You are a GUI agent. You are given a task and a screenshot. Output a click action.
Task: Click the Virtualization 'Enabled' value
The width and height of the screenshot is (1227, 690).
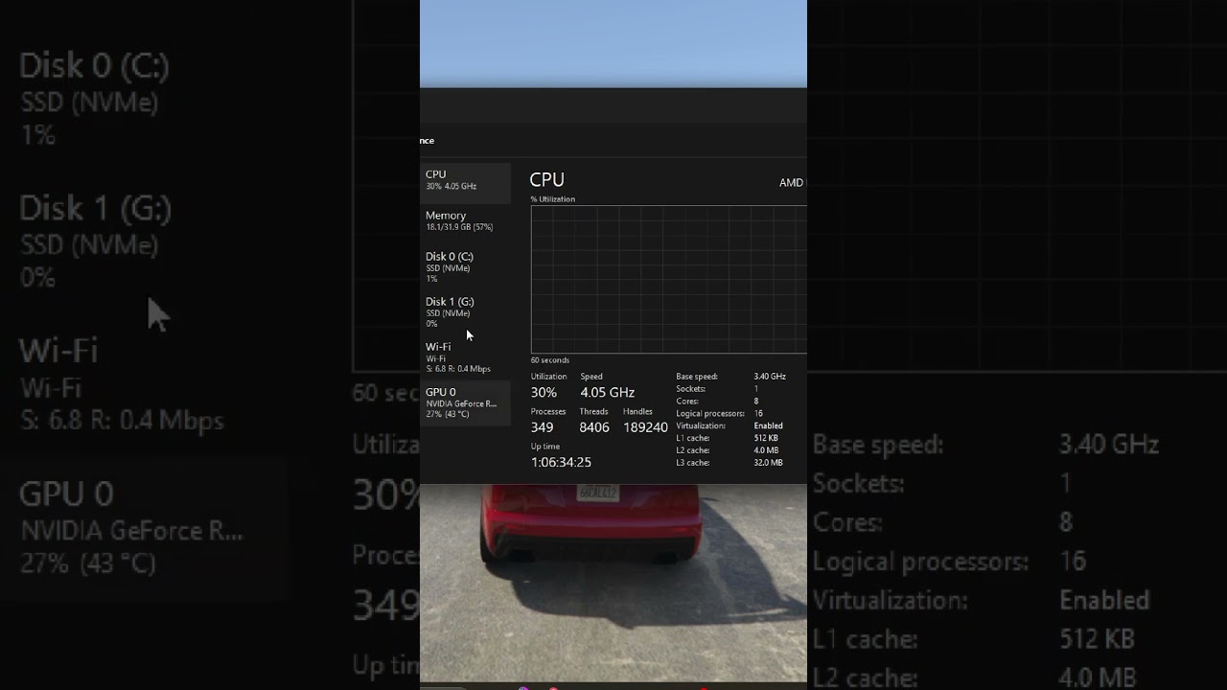click(768, 425)
